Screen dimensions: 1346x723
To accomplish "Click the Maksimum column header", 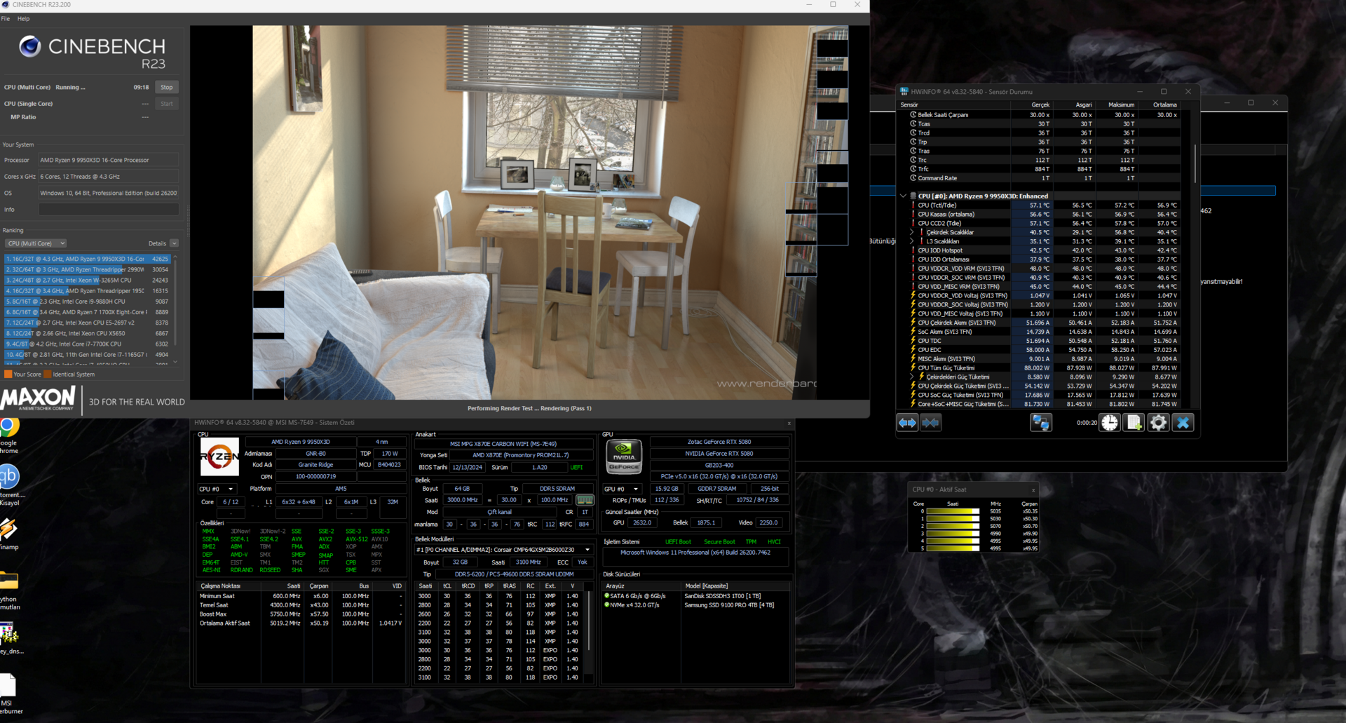I will pos(1117,105).
